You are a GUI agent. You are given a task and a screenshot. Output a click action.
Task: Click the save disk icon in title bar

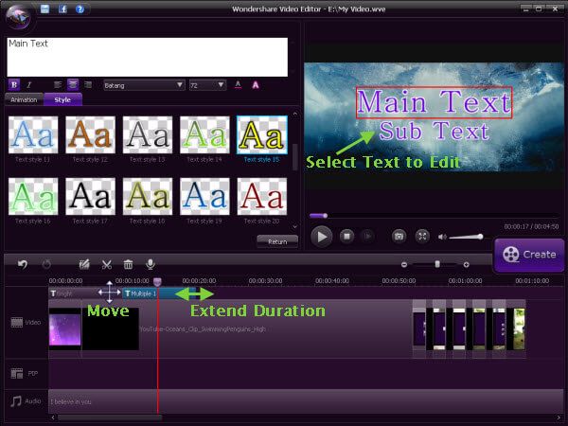point(44,9)
